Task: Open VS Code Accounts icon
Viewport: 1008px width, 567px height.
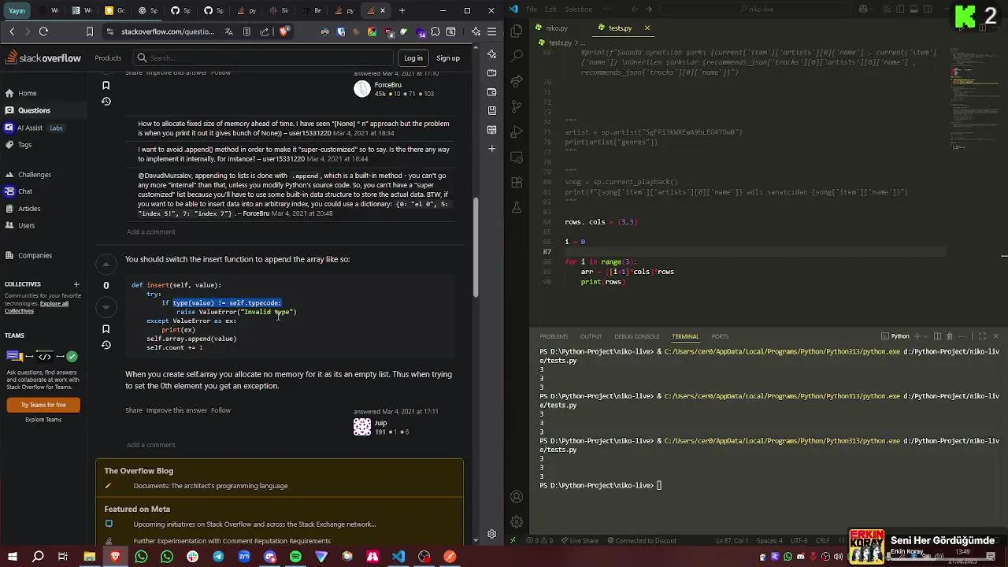Action: click(517, 497)
